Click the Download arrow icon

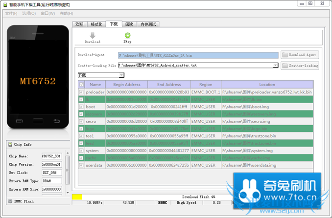click(92, 35)
